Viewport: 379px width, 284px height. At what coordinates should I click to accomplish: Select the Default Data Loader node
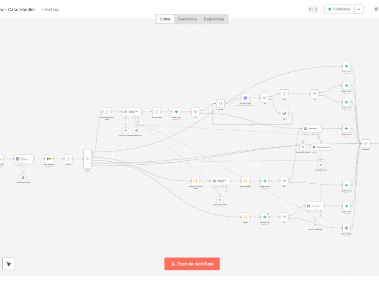(x=23, y=178)
